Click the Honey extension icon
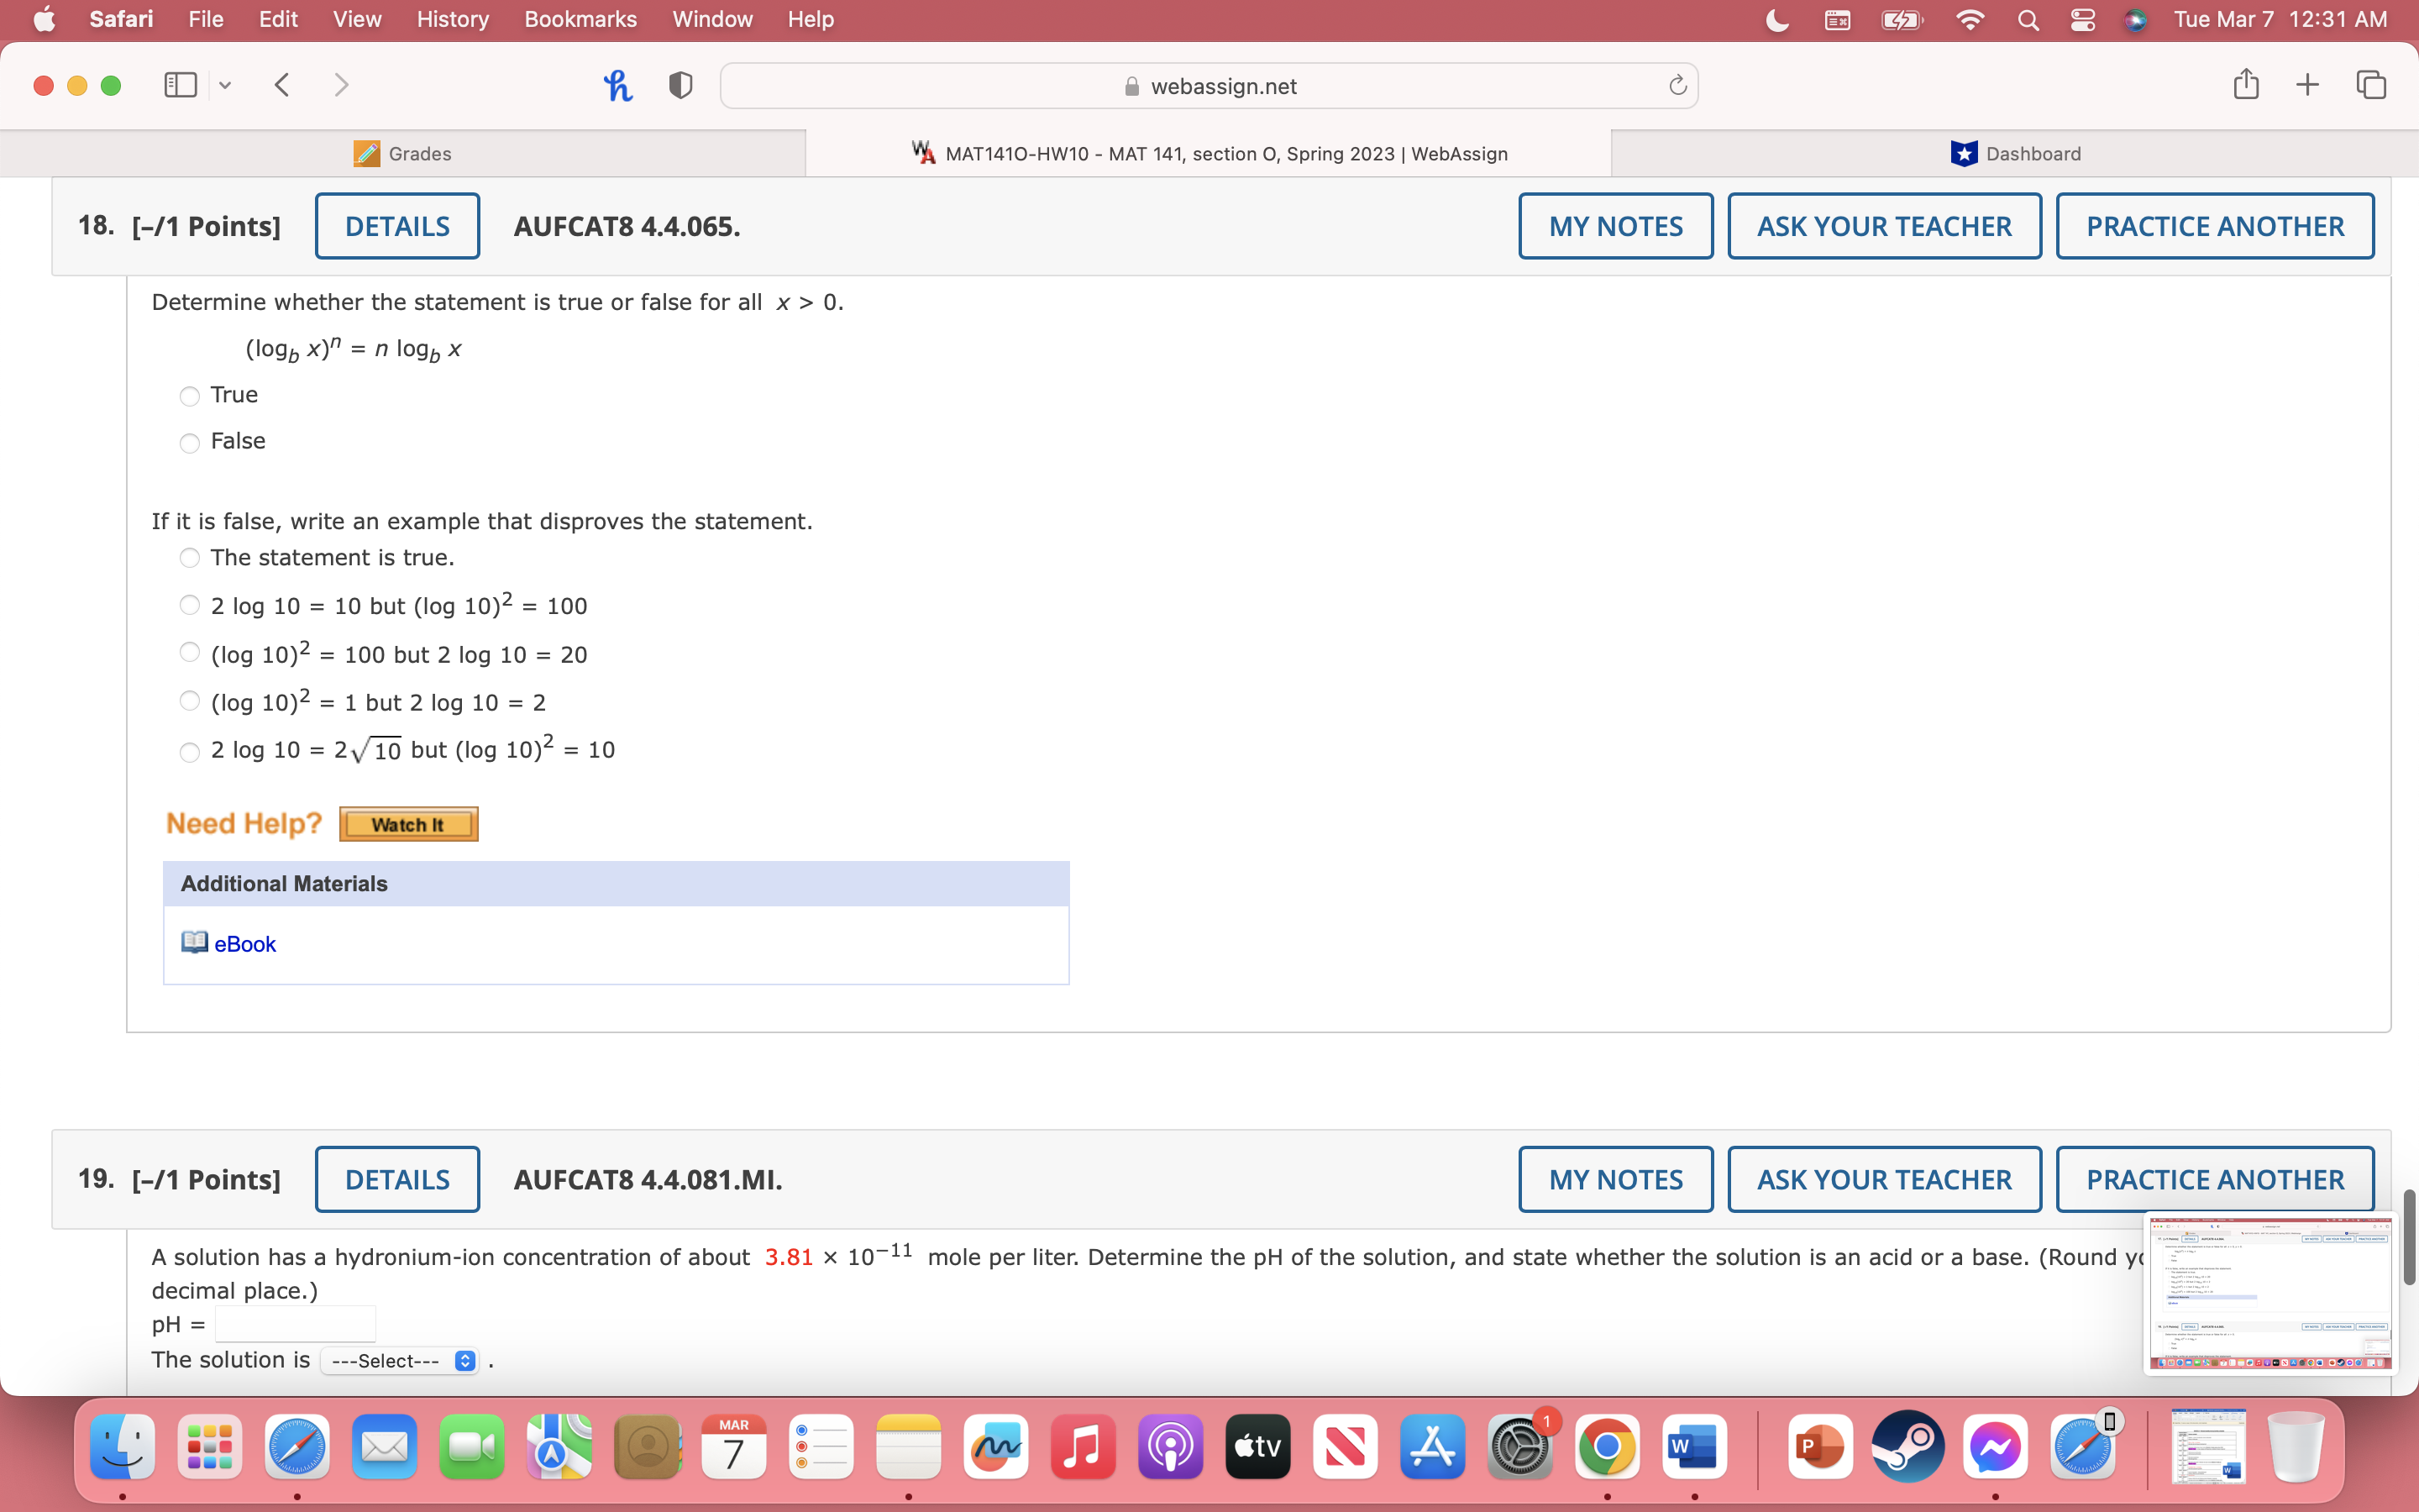The width and height of the screenshot is (2419, 1512). [617, 85]
